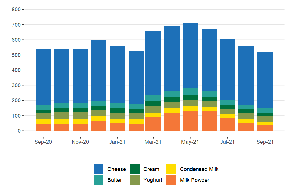Select the olive Yoghurt legend swatch
This screenshot has height=192, width=288.
tap(135, 180)
